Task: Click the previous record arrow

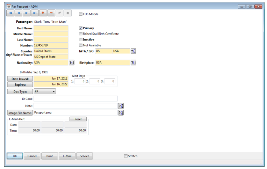Action: tap(19, 13)
